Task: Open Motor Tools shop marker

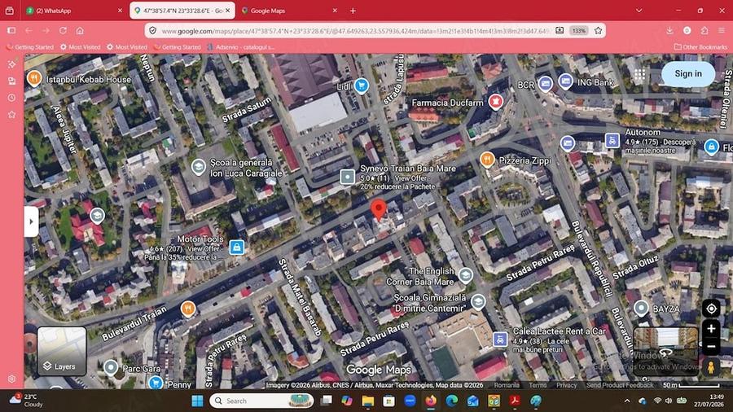Action: tap(236, 247)
